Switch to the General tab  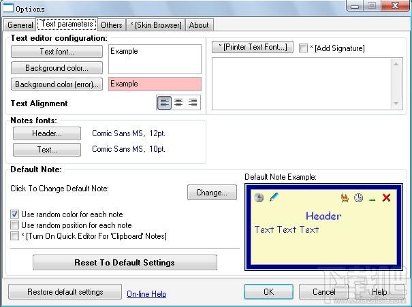(x=20, y=25)
